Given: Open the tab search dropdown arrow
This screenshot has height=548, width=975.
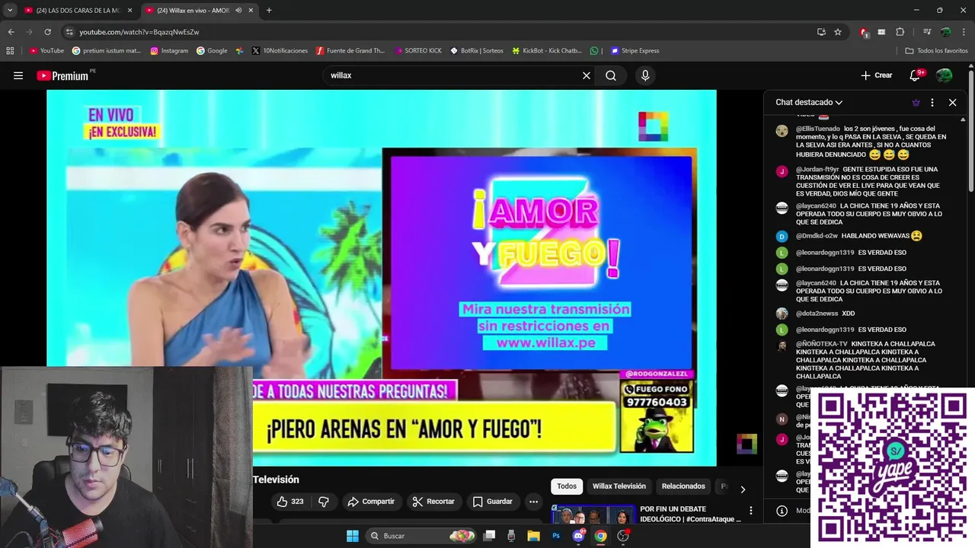Looking at the screenshot, I should 9,11.
